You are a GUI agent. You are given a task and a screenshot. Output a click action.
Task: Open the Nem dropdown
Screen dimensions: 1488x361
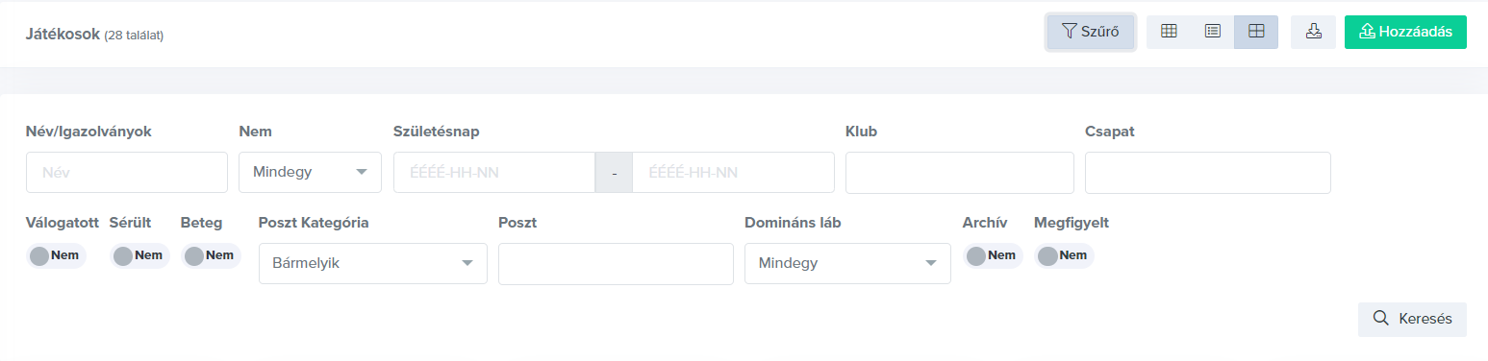[310, 173]
